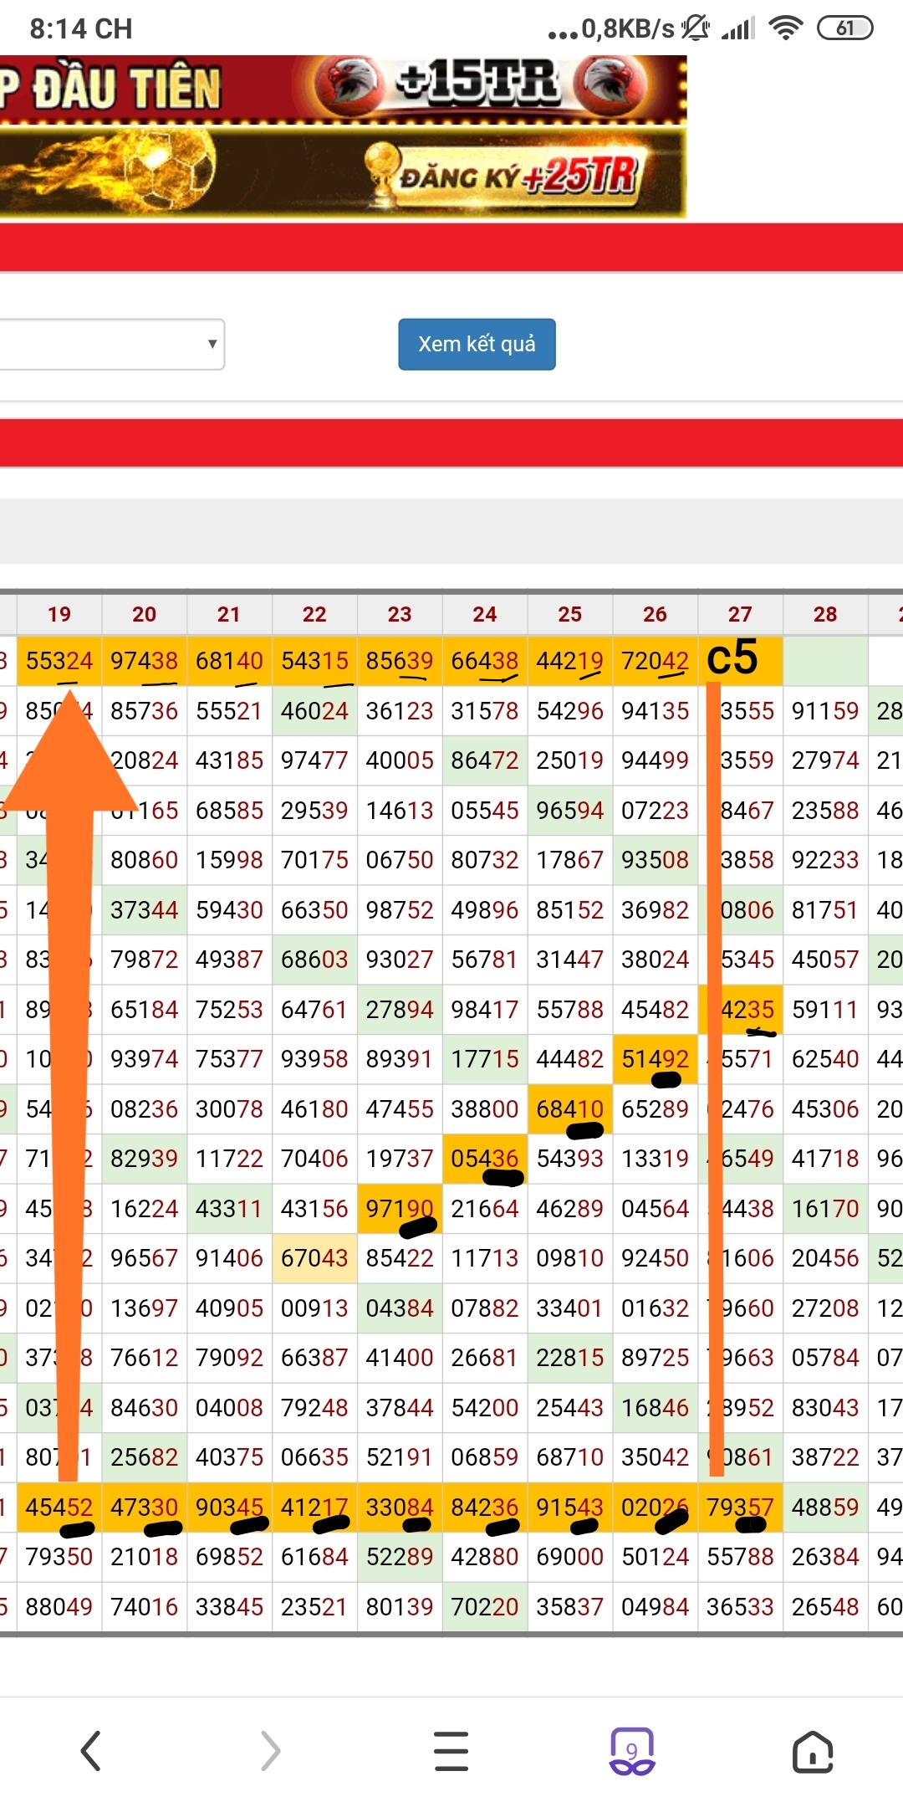The width and height of the screenshot is (903, 1807).
Task: Tap the battery indicator showing 61
Action: (844, 28)
